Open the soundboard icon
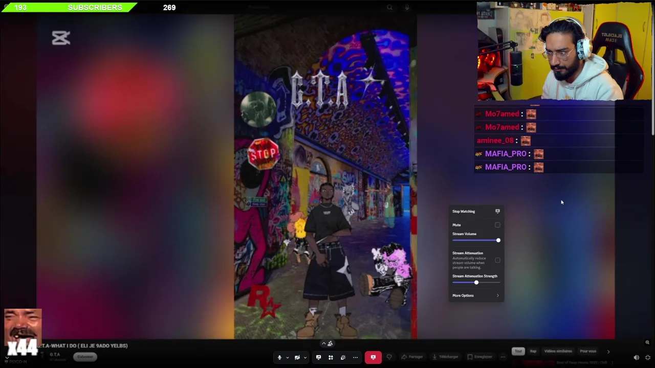The height and width of the screenshot is (368, 655). pyautogui.click(x=343, y=357)
